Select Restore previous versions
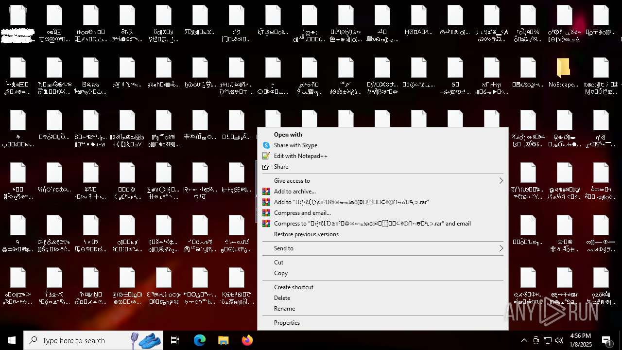622x350 pixels. 383,234
